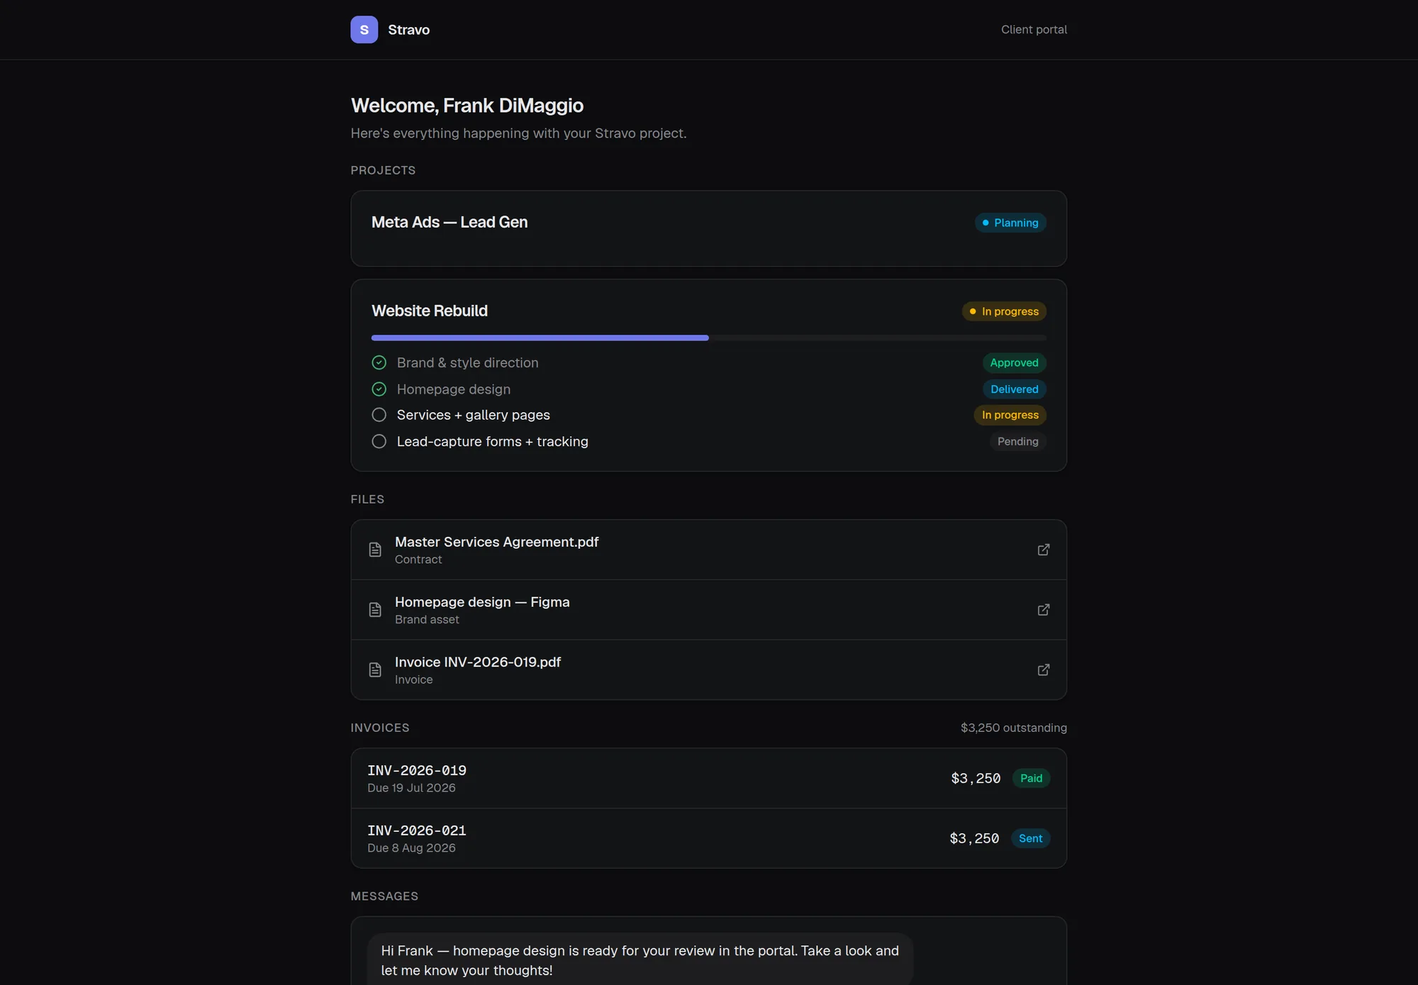
Task: Open Homepage design Figma external link icon
Action: click(x=1043, y=610)
